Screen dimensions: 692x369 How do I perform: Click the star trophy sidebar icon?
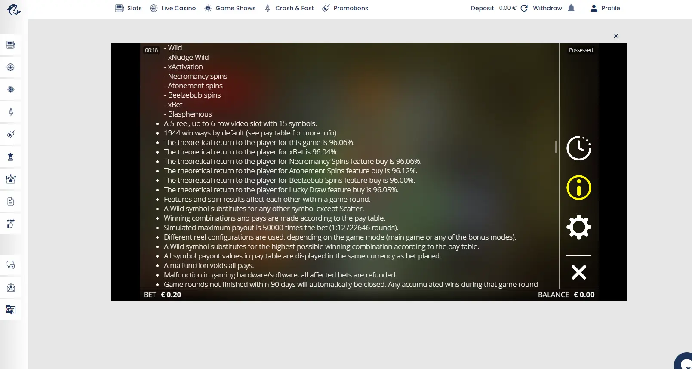[x=11, y=157]
